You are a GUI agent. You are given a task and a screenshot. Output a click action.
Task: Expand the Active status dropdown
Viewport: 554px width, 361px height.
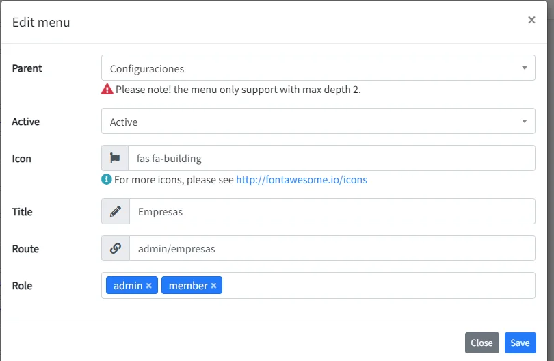coord(318,121)
